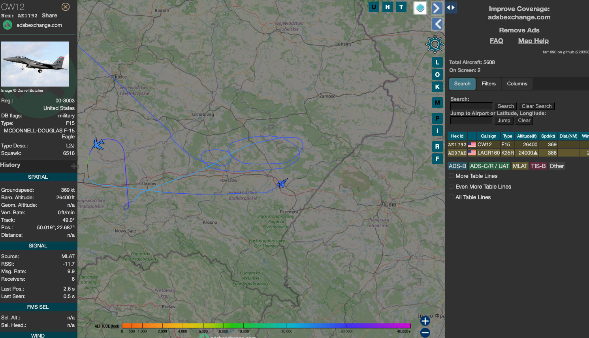Click the SPATIAL section header
The width and height of the screenshot is (589, 338).
pos(38,177)
